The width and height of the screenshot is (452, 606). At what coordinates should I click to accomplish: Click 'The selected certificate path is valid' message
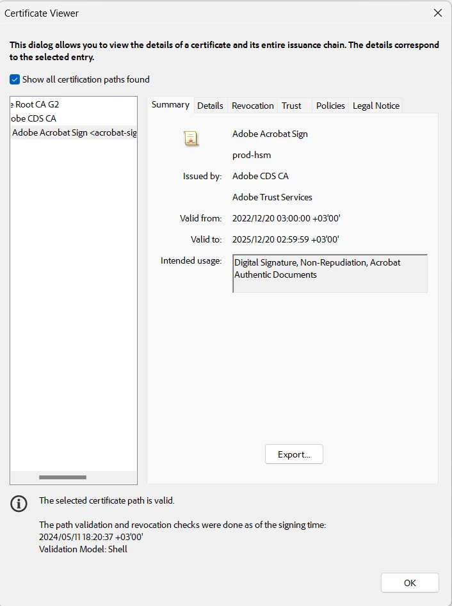tap(107, 500)
